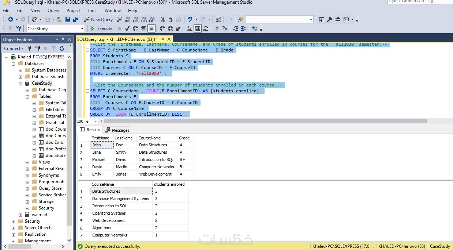Select Results to File mode

(x=205, y=28)
